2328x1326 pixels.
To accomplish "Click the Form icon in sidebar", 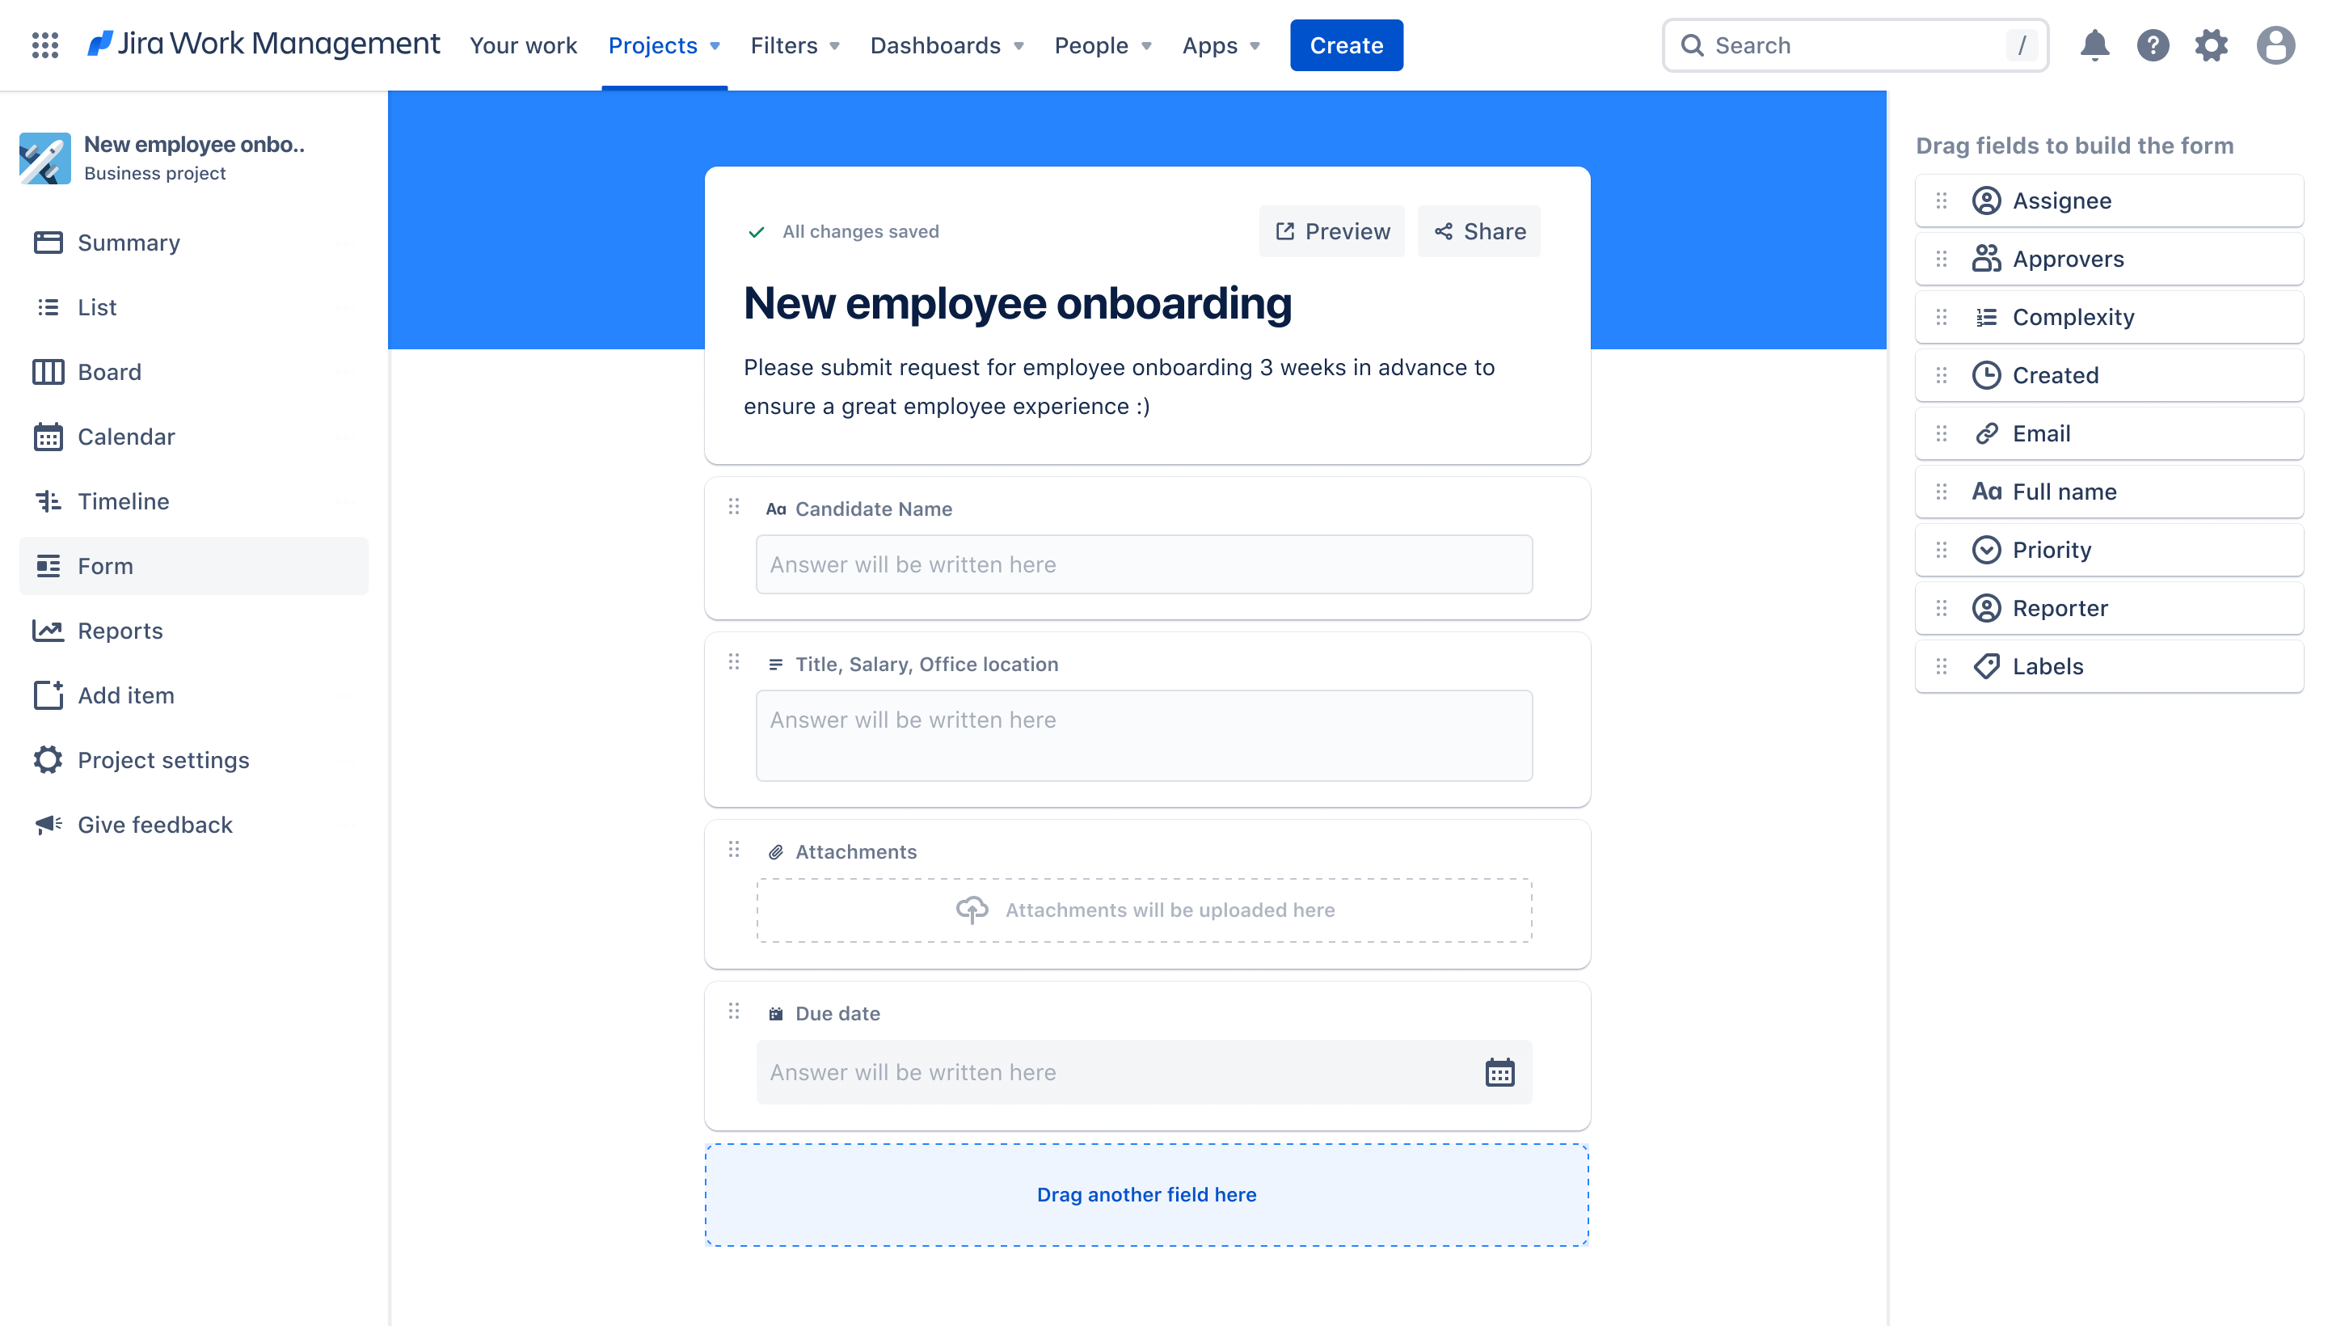I will (x=48, y=564).
